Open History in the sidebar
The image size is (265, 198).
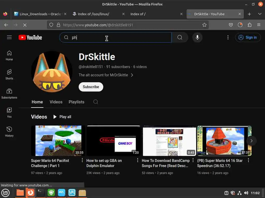click(9, 132)
